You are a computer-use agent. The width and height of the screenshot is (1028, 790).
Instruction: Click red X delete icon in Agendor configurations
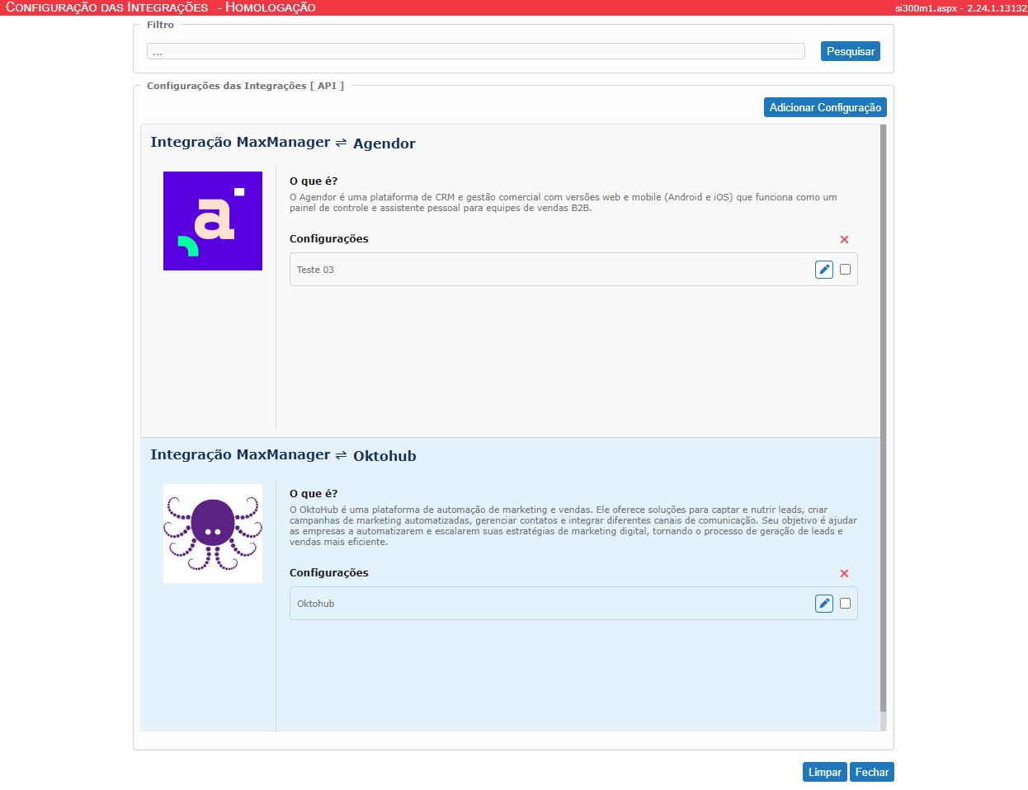tap(844, 239)
